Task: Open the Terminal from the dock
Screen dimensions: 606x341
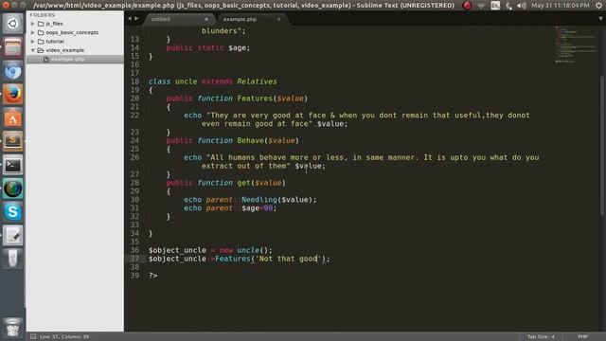Action: [12, 166]
